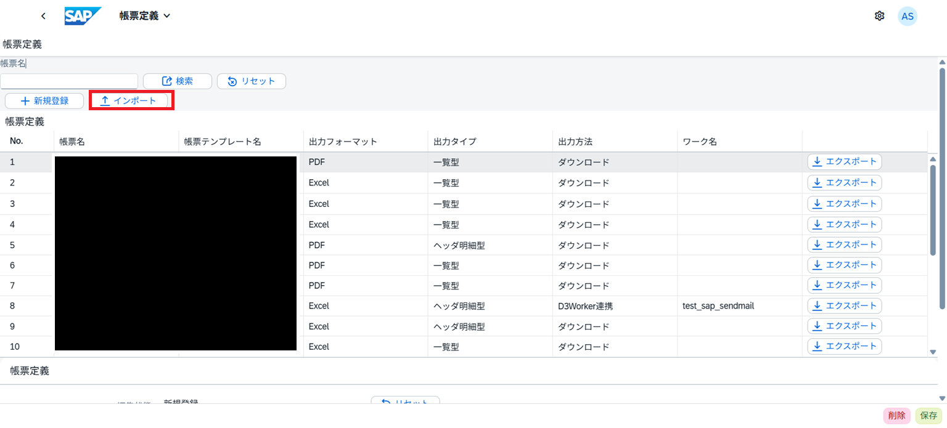Click the 帳票名 search input field
947x428 pixels.
tap(69, 81)
